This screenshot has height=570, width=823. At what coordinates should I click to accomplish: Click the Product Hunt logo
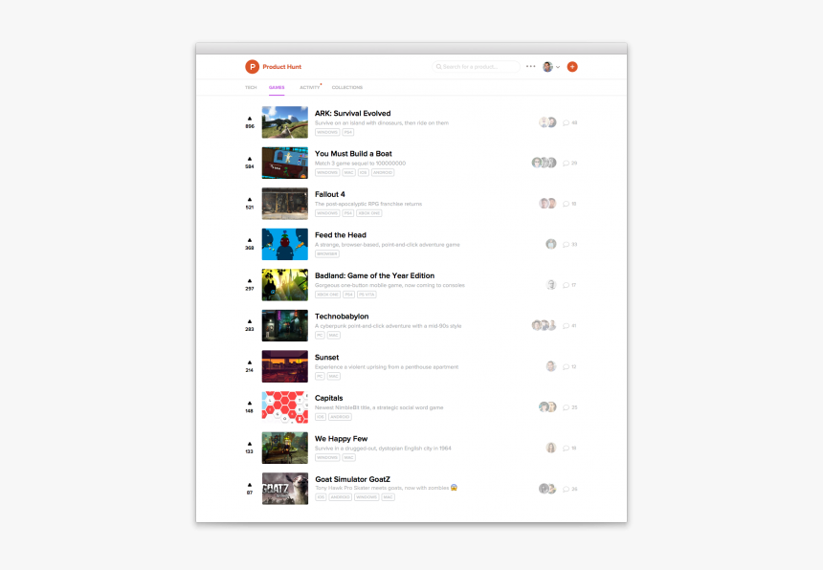[x=255, y=66]
